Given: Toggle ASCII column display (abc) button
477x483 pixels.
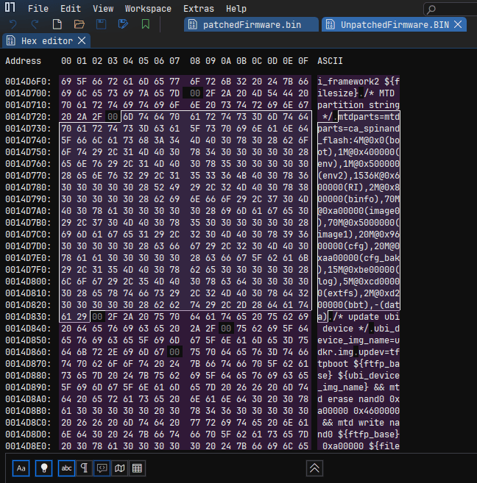Looking at the screenshot, I should coord(66,468).
